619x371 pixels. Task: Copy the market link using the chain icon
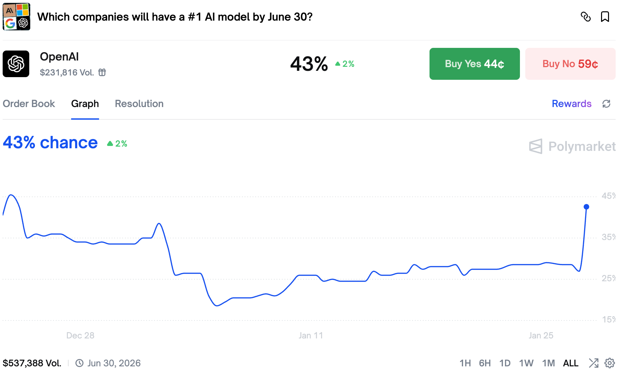585,17
